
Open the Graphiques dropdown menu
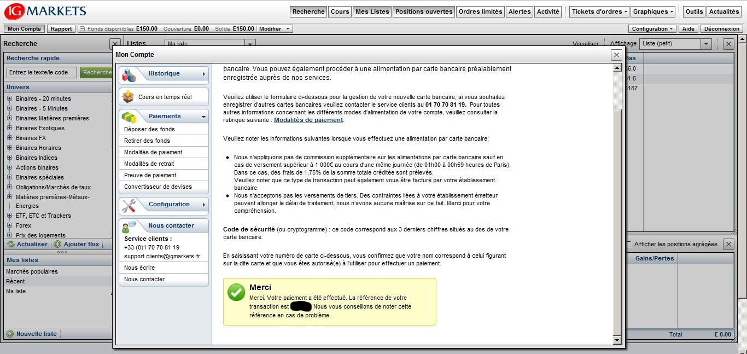[x=653, y=11]
